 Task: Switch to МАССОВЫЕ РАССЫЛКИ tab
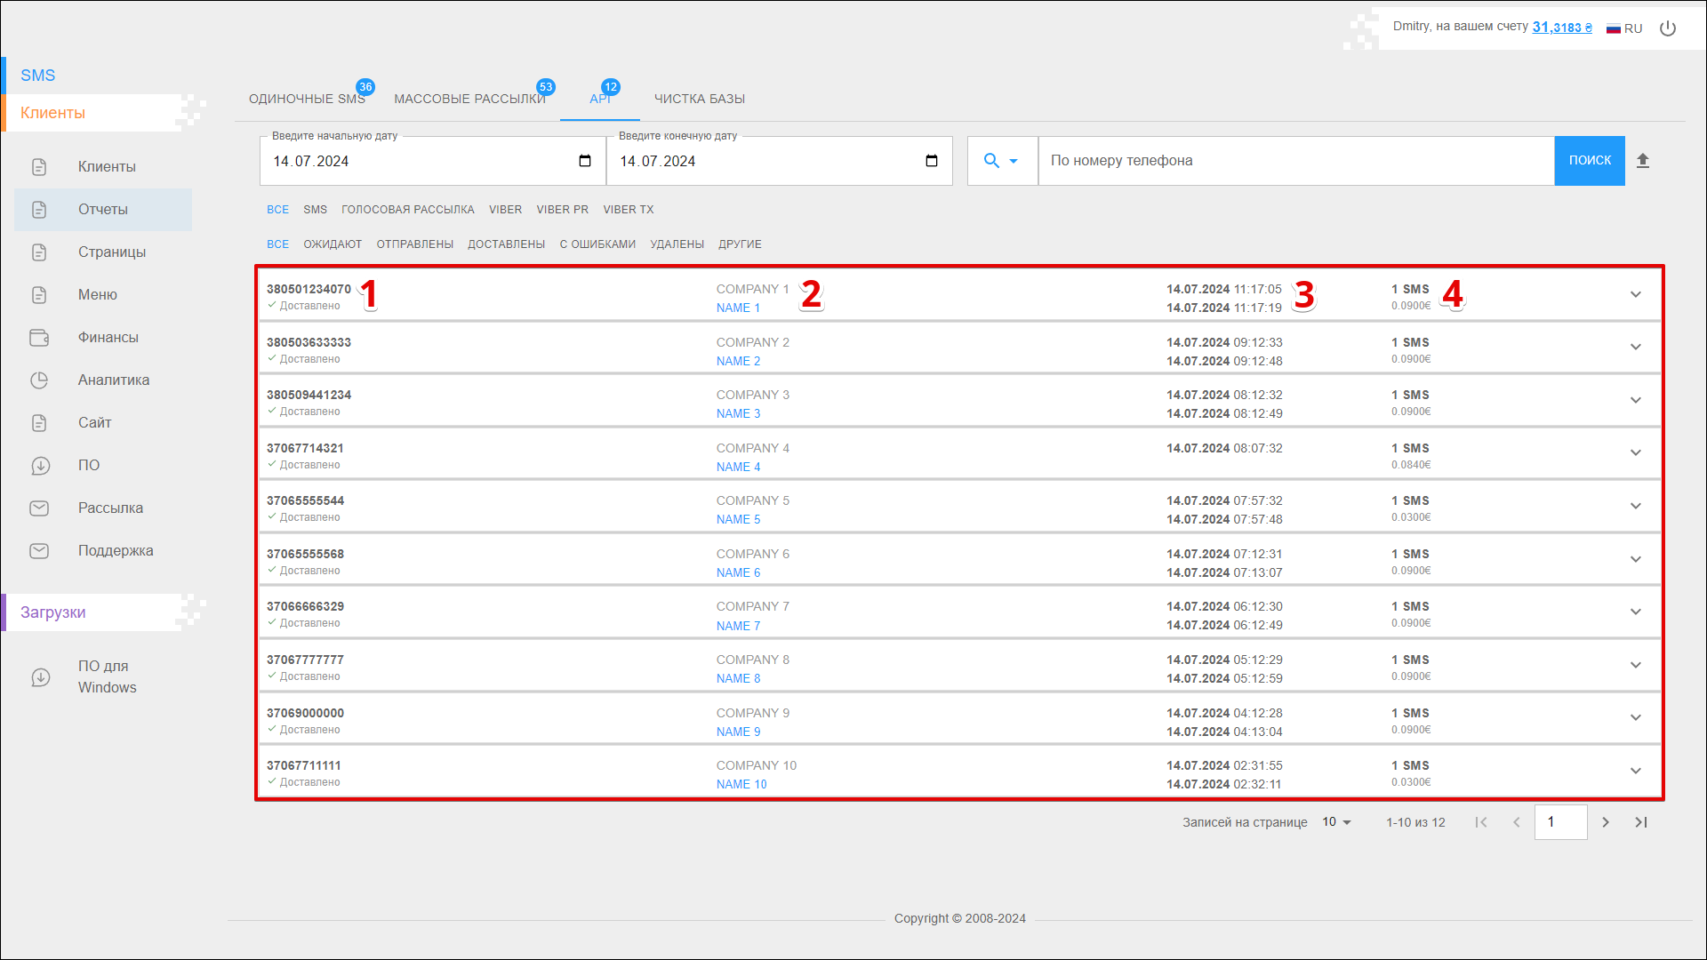[x=469, y=99]
